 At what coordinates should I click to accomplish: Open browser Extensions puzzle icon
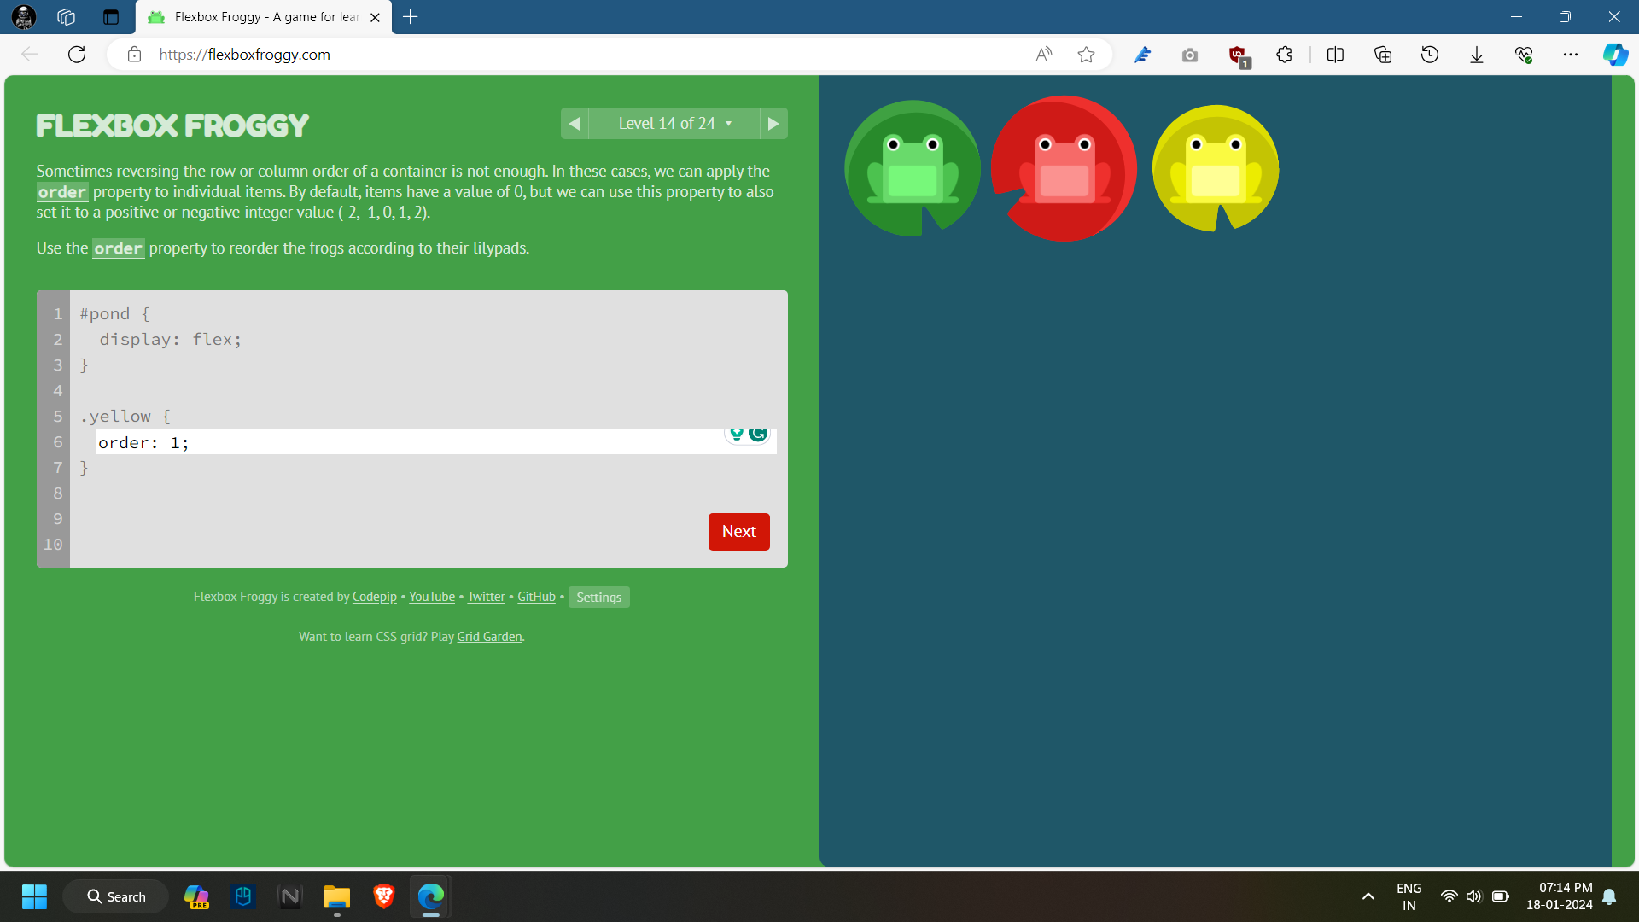click(x=1284, y=55)
